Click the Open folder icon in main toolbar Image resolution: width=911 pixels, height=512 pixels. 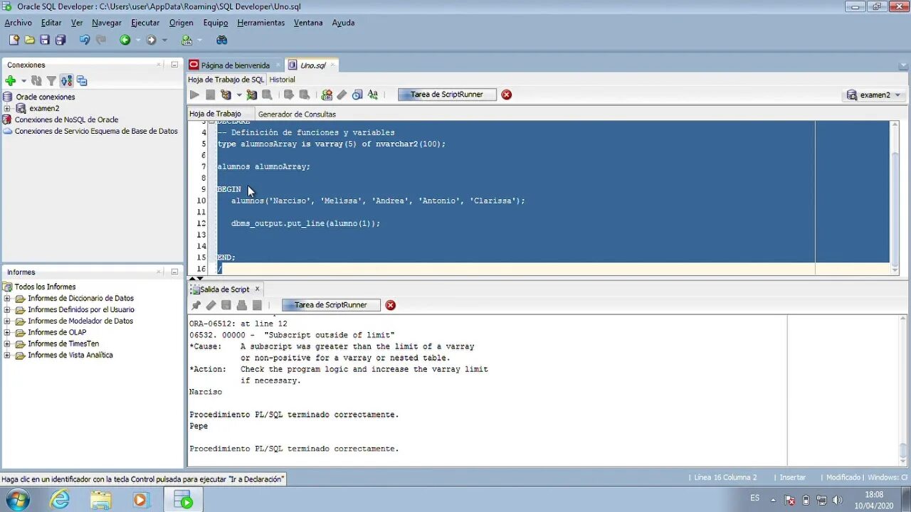(x=29, y=40)
